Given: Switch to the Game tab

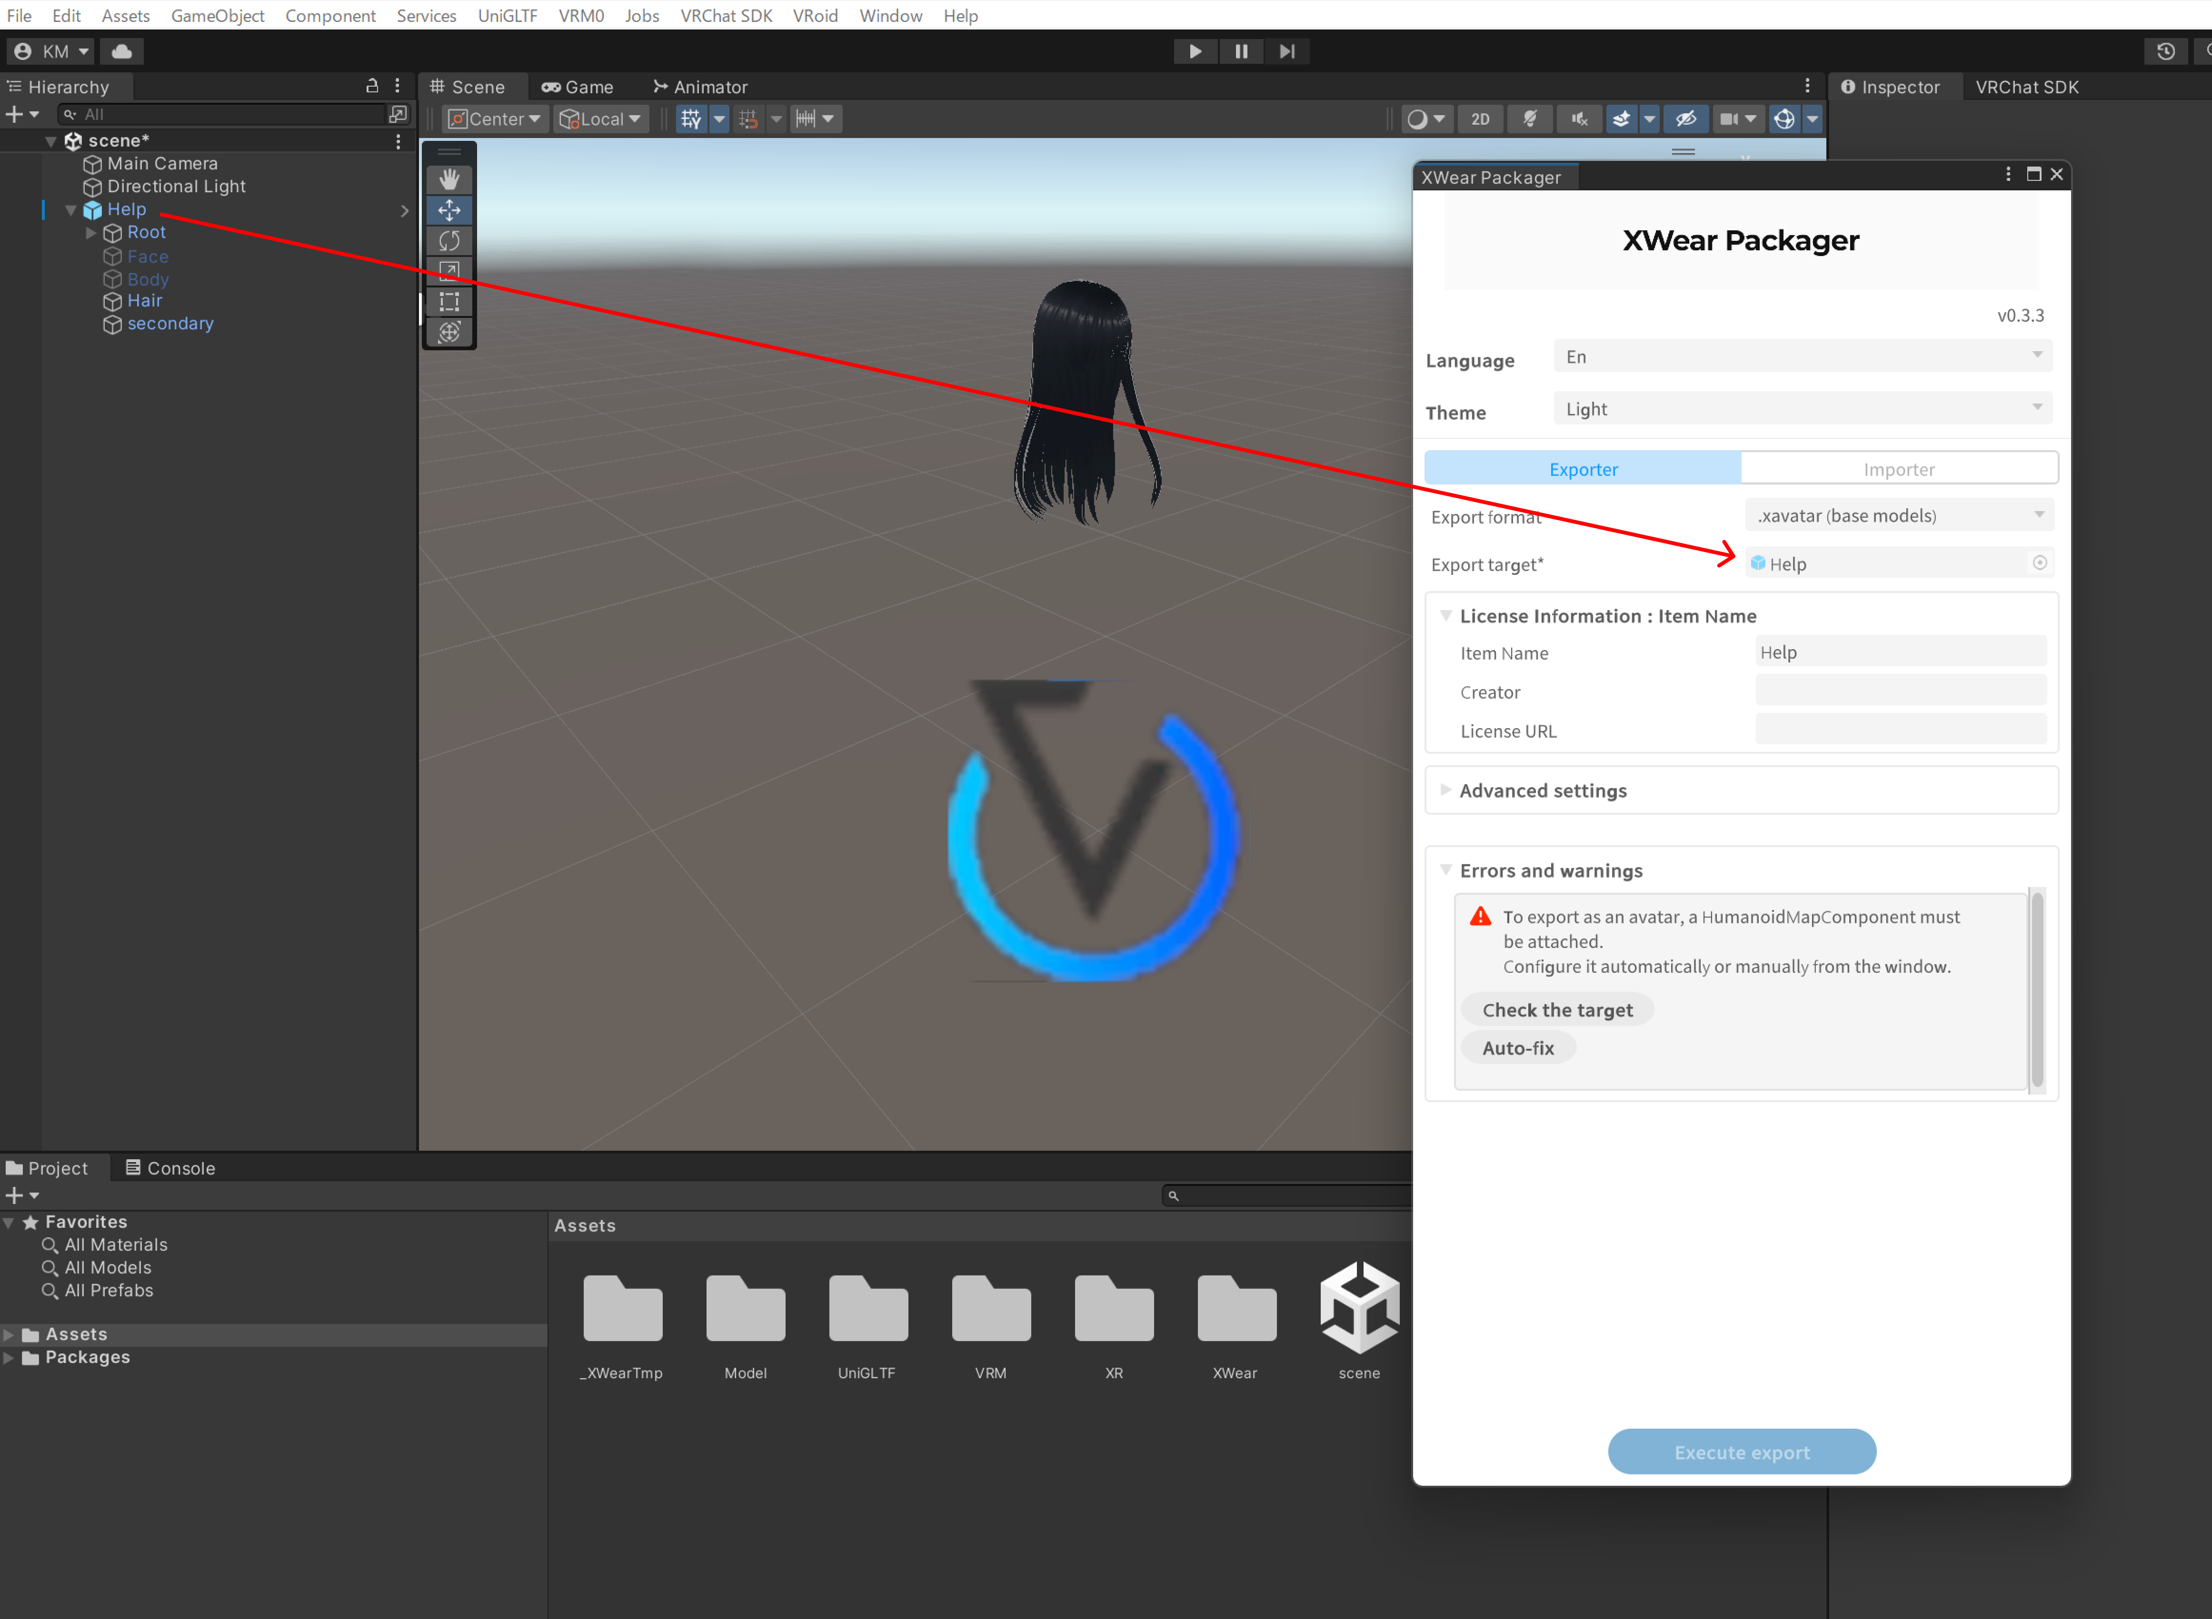Looking at the screenshot, I should 578,86.
